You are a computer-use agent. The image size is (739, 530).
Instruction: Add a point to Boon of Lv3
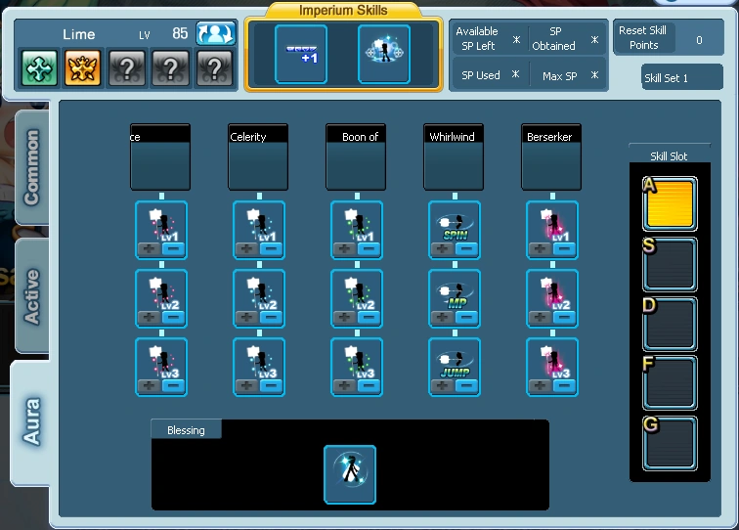click(344, 385)
